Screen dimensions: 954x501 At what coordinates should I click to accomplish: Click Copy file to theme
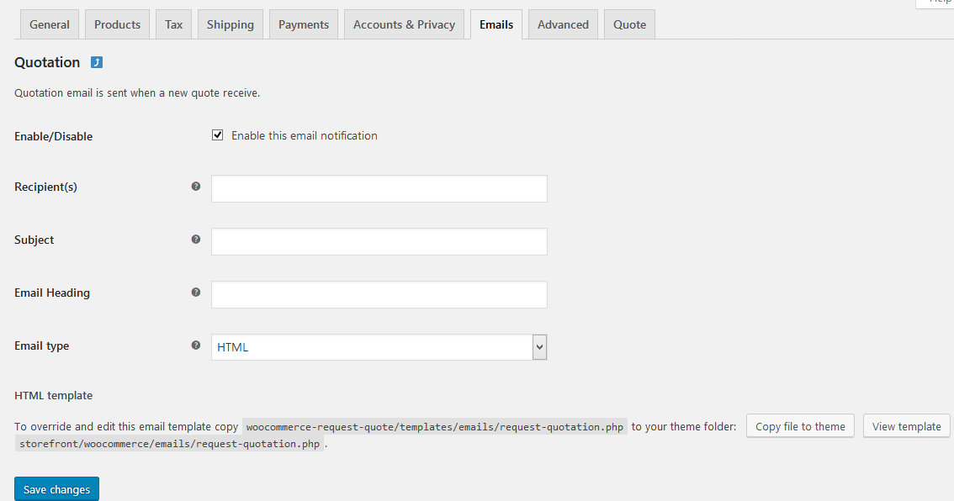(799, 425)
